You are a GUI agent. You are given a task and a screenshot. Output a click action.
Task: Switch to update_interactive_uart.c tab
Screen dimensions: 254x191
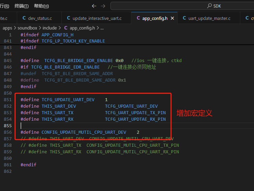pyautogui.click(x=96, y=18)
